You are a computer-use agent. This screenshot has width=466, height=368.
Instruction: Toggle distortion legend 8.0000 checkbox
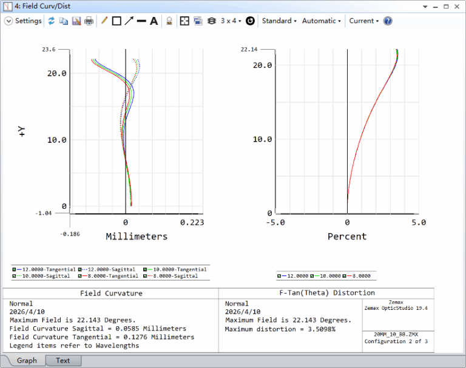click(344, 276)
